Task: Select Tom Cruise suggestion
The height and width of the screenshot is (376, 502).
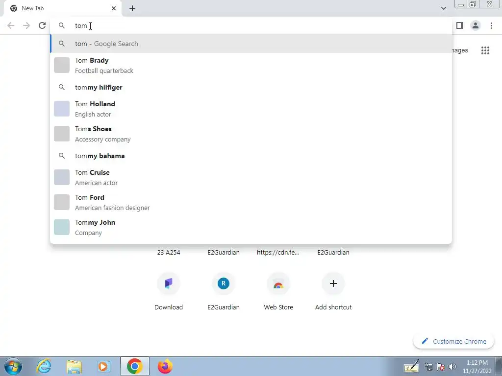Action: [x=251, y=177]
